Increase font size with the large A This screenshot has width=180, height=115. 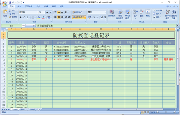tap(47, 12)
